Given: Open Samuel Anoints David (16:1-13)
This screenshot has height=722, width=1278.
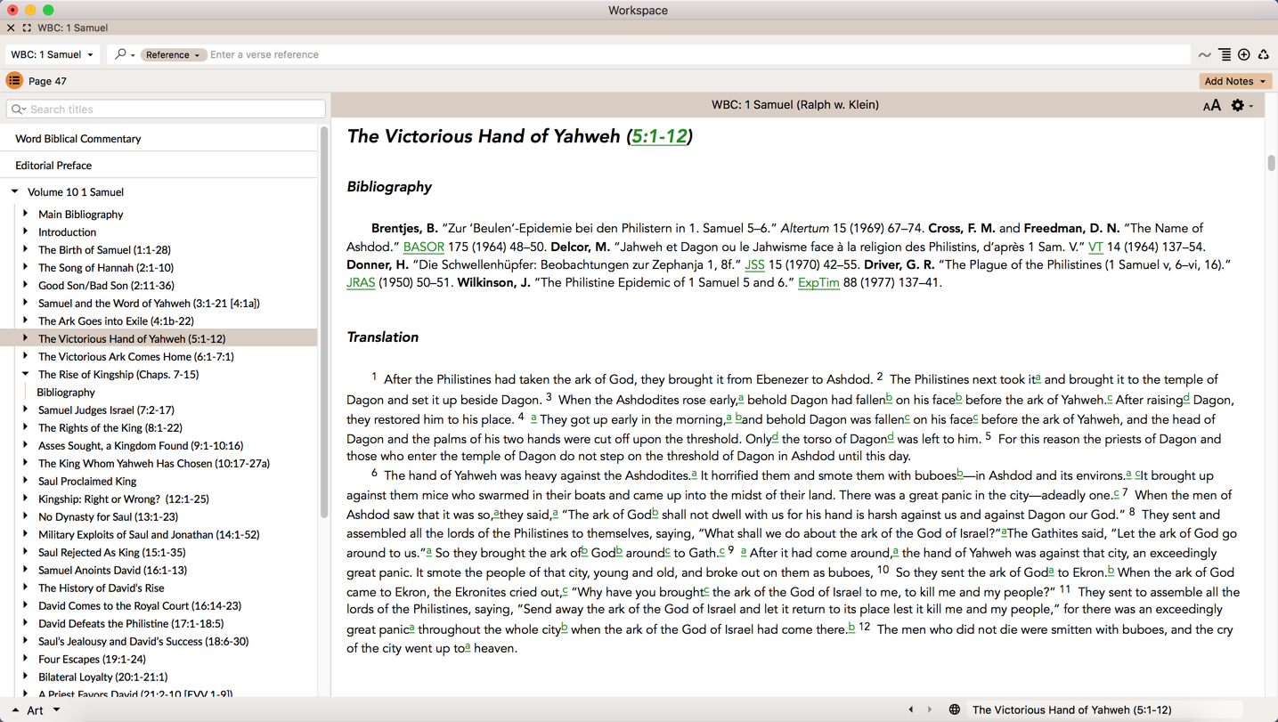Looking at the screenshot, I should point(112,571).
